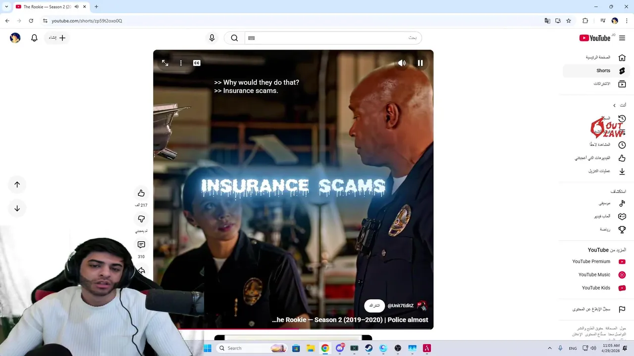Select Shorts in the sidebar
This screenshot has width=634, height=356.
point(597,71)
